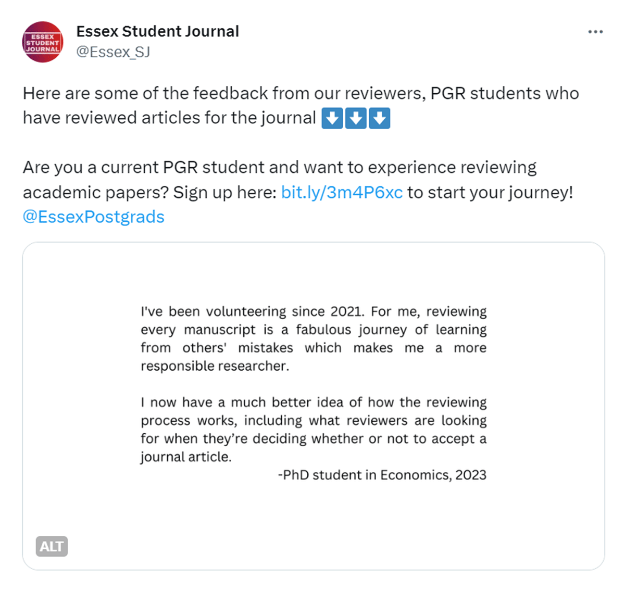Open the three-dot more options menu
This screenshot has height=591, width=625.
[x=595, y=32]
